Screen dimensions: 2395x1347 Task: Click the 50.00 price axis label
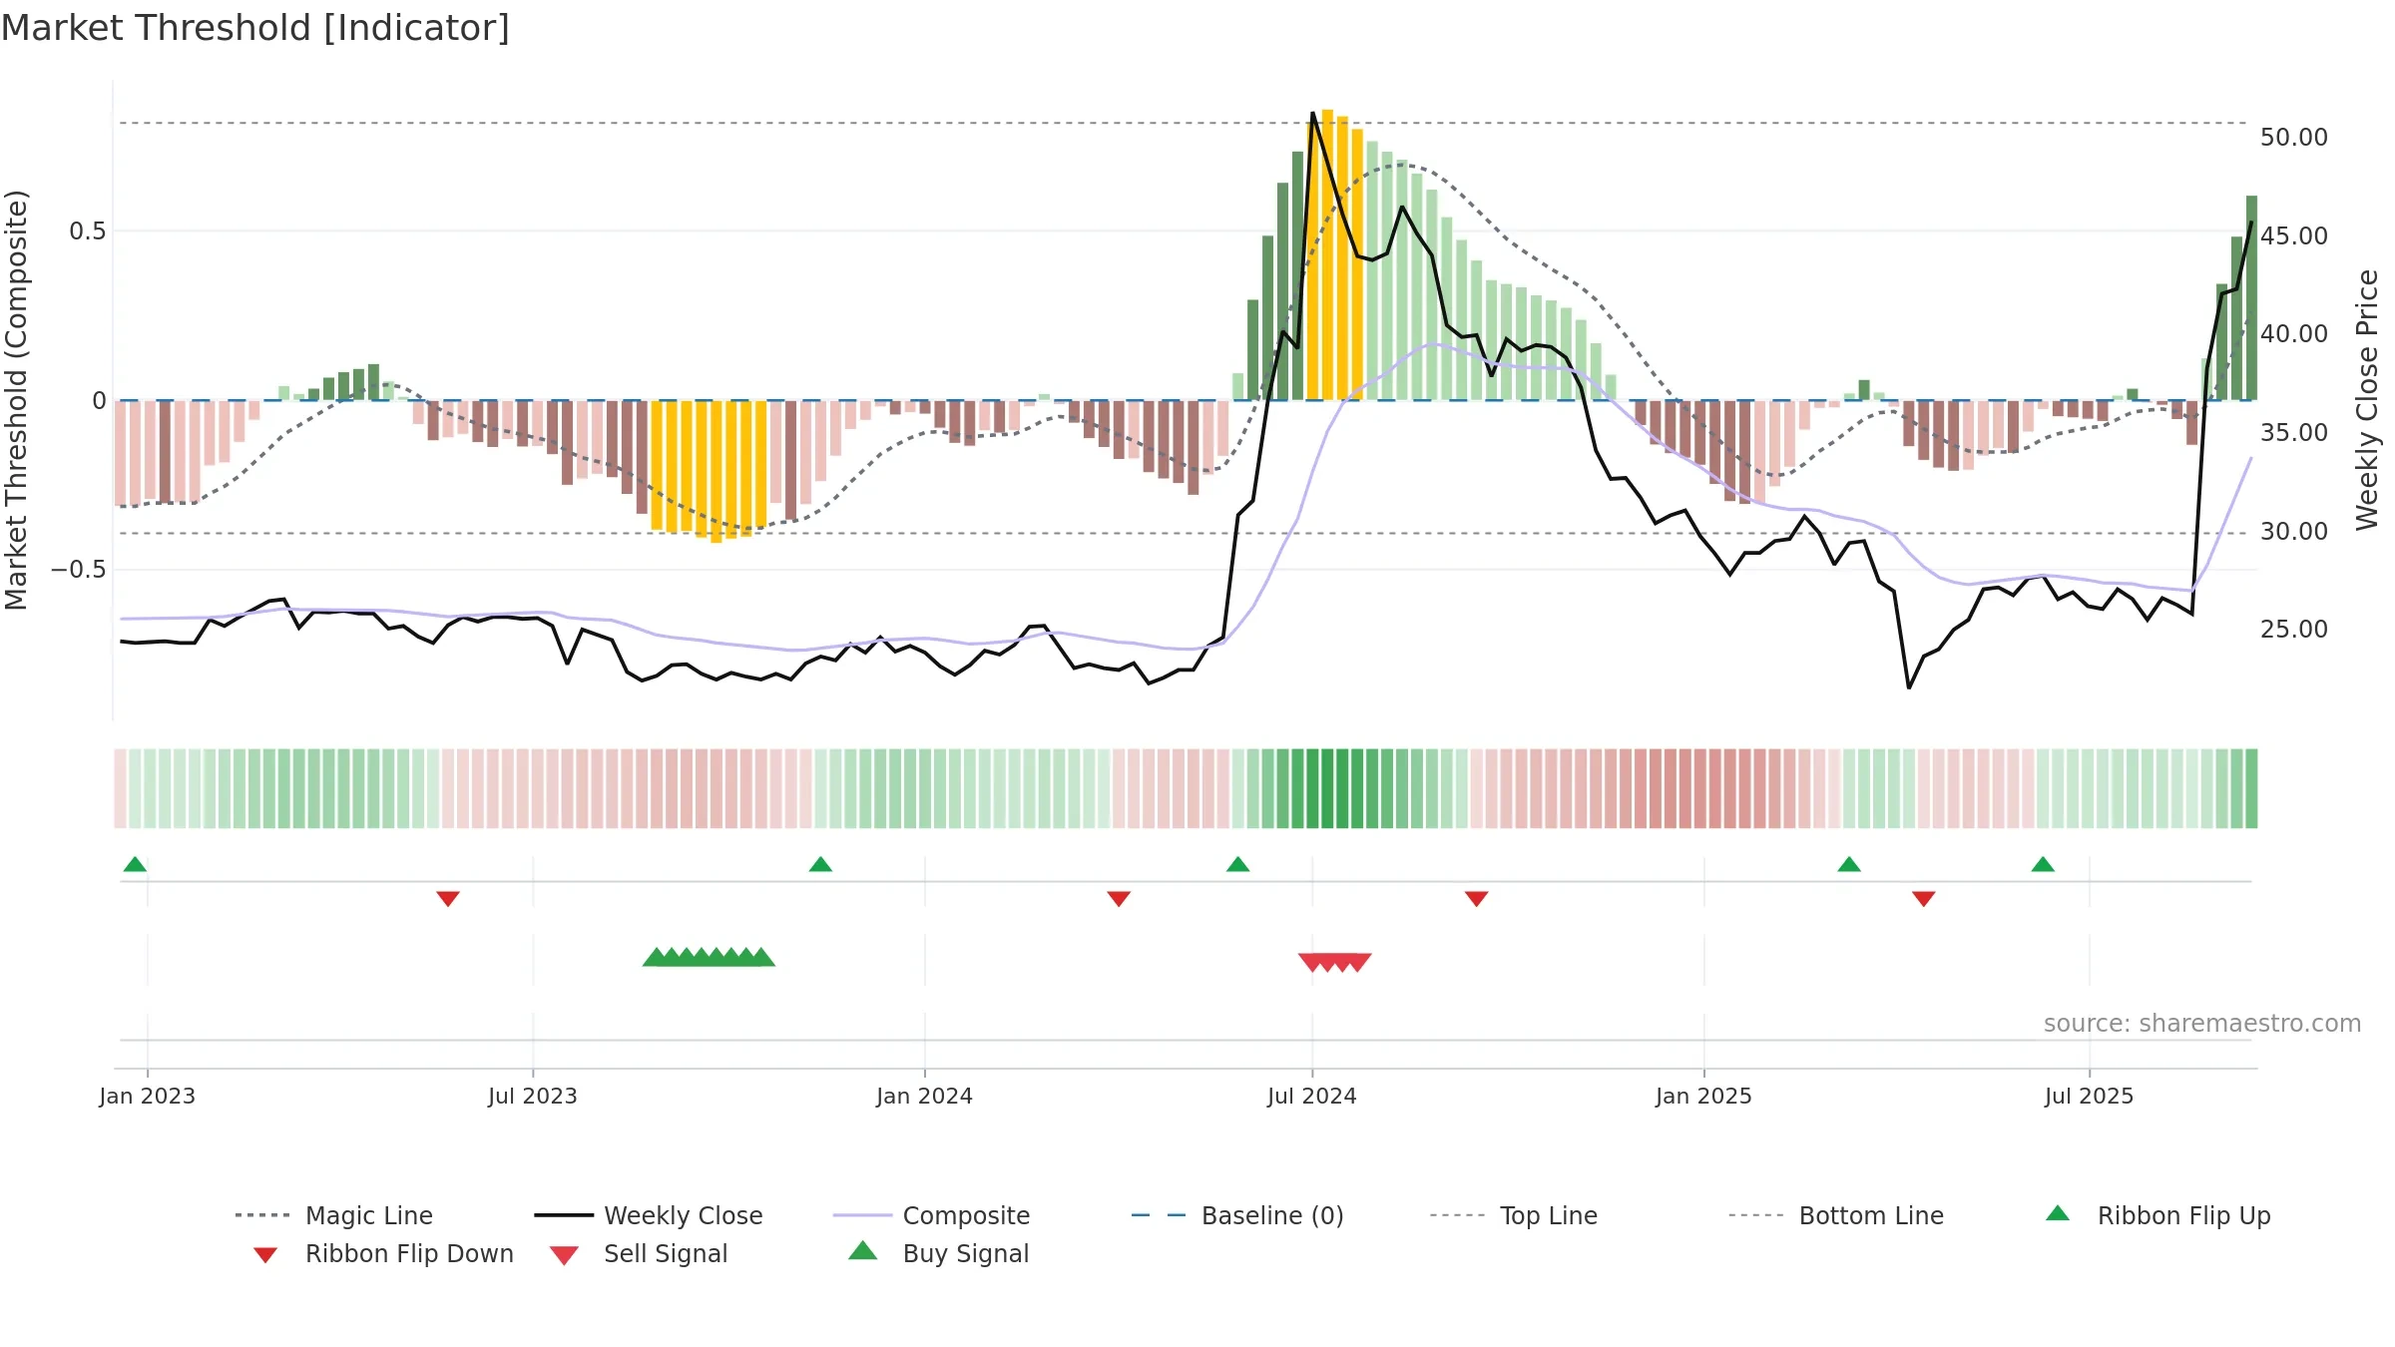[x=2294, y=138]
